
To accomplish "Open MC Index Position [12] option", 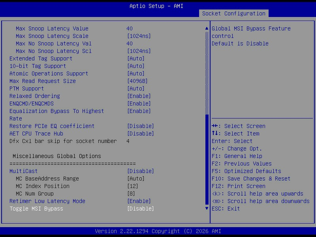I will pos(133,186).
